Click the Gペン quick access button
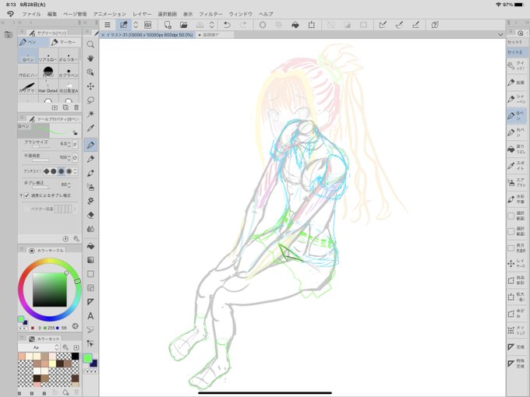This screenshot has width=530, height=397. point(517,115)
